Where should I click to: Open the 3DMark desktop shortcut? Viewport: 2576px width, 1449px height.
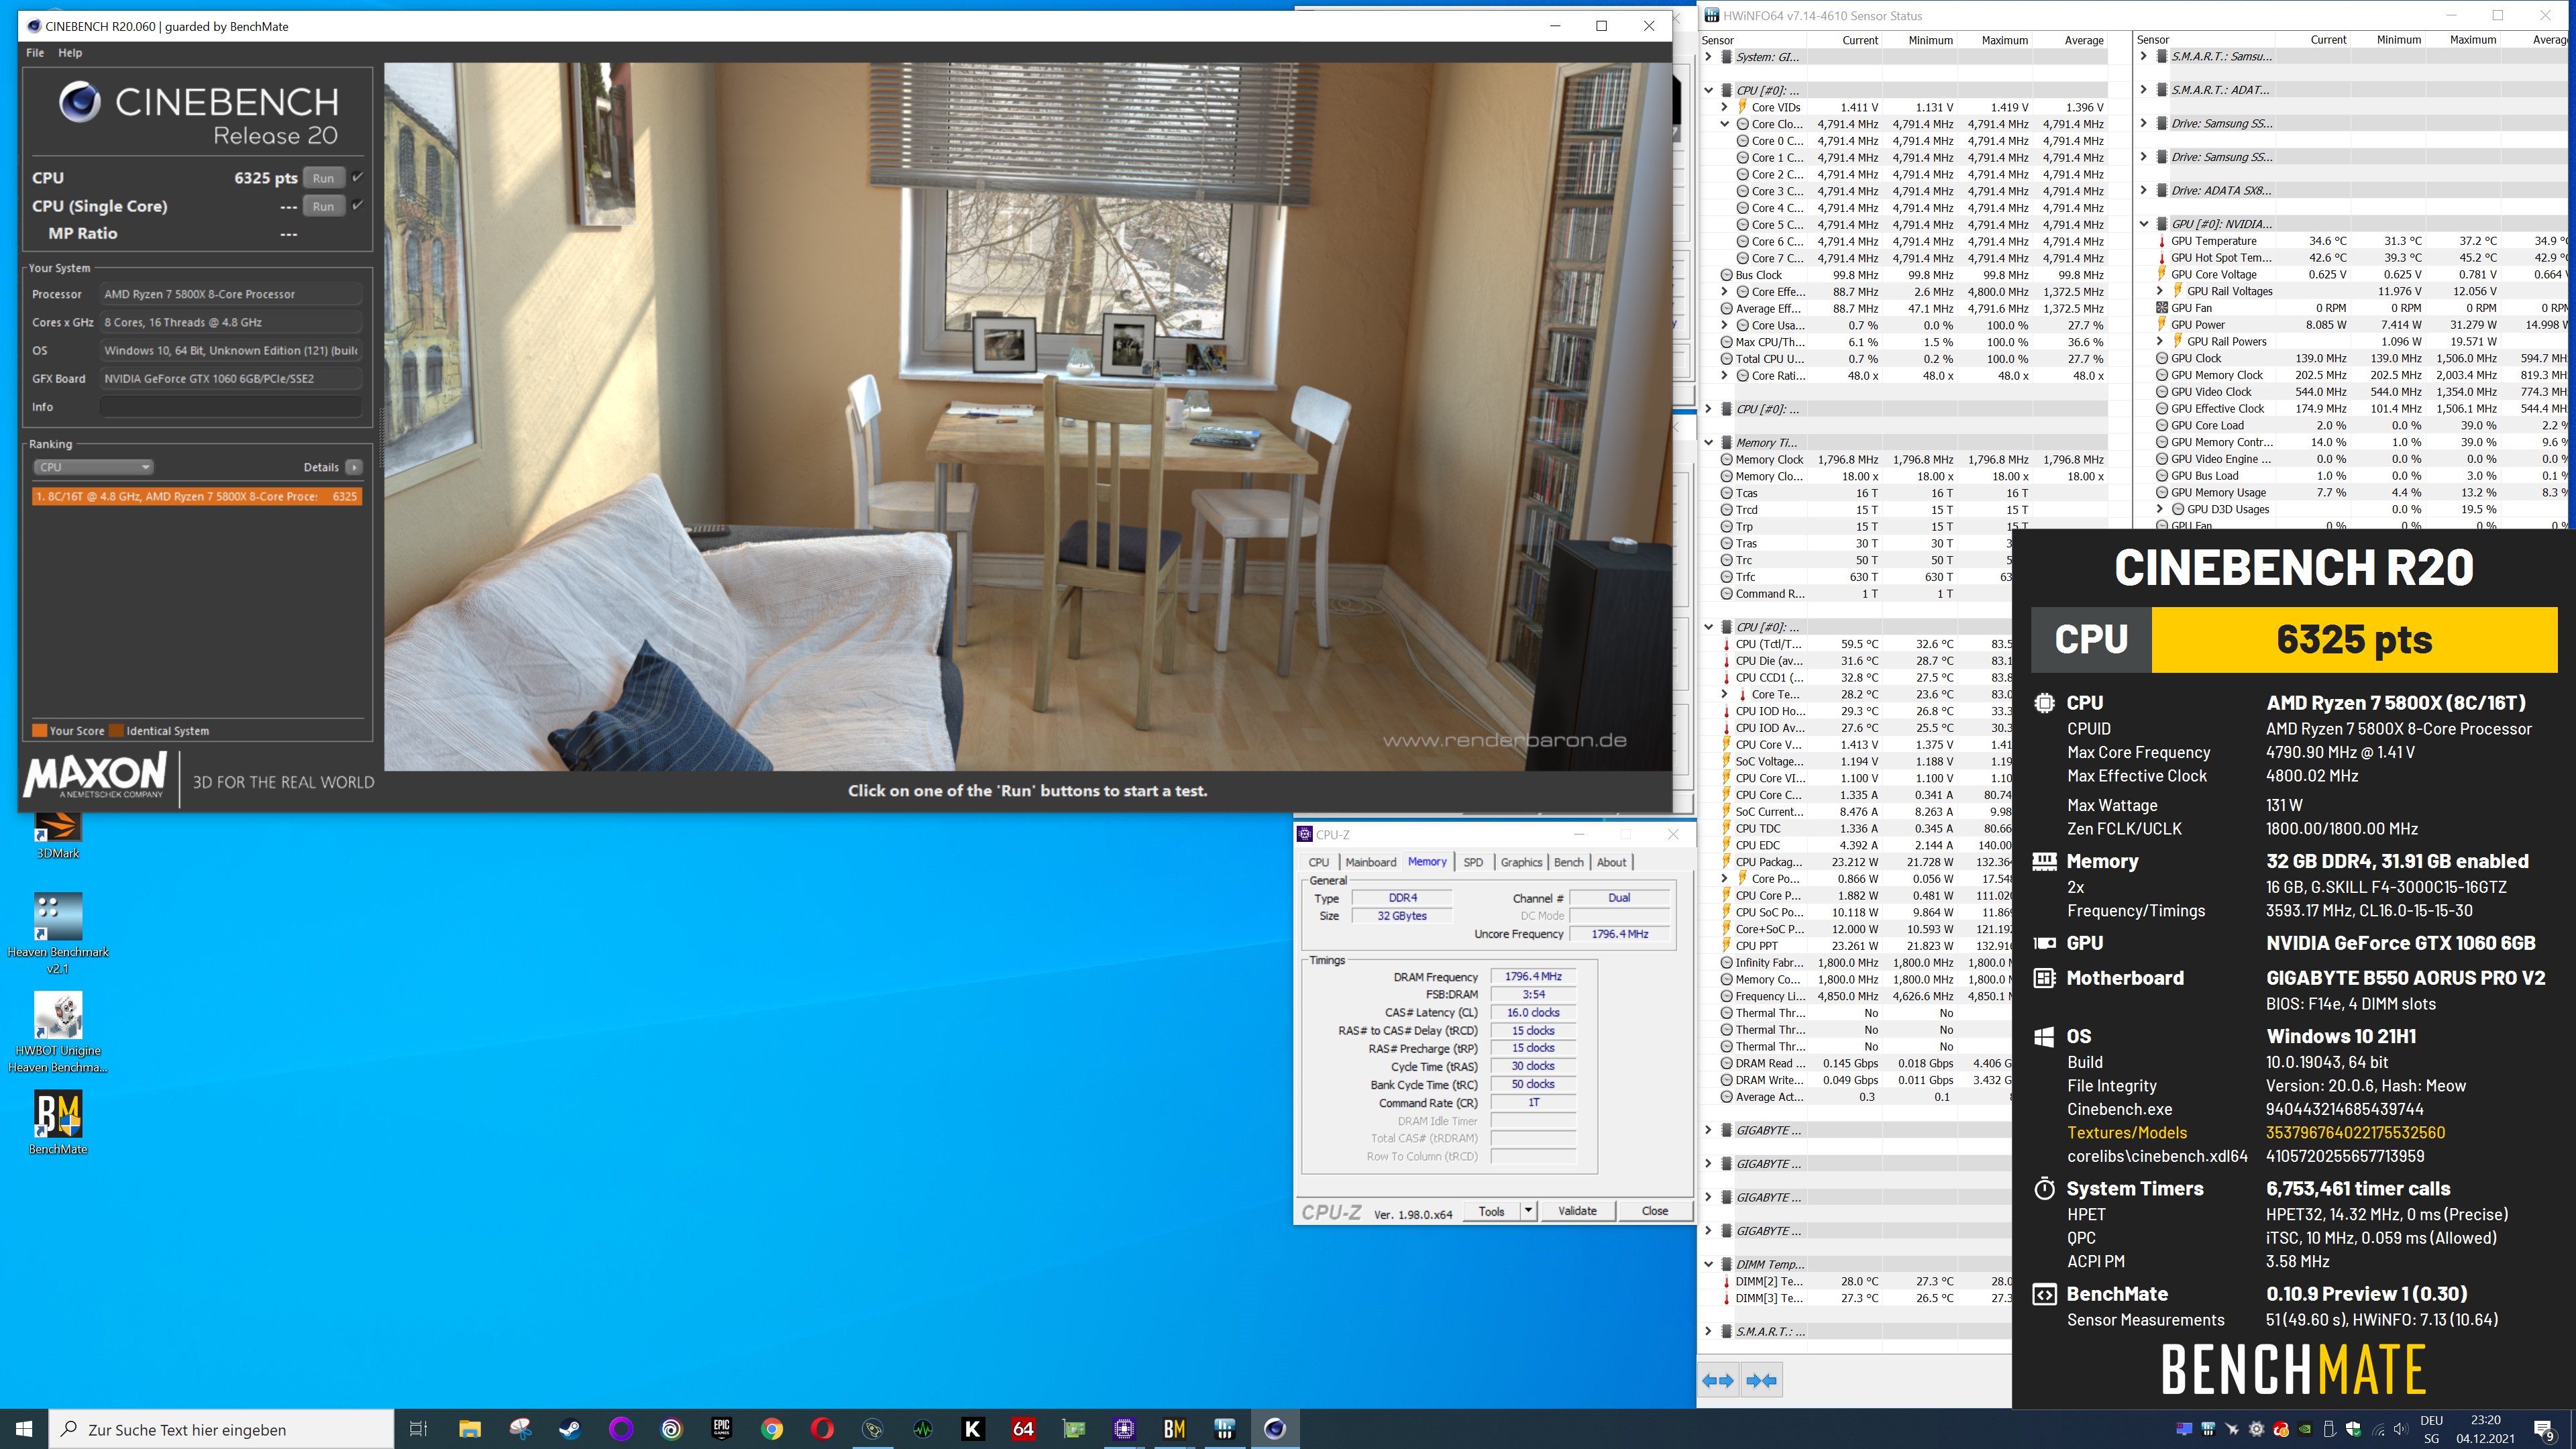[58, 837]
